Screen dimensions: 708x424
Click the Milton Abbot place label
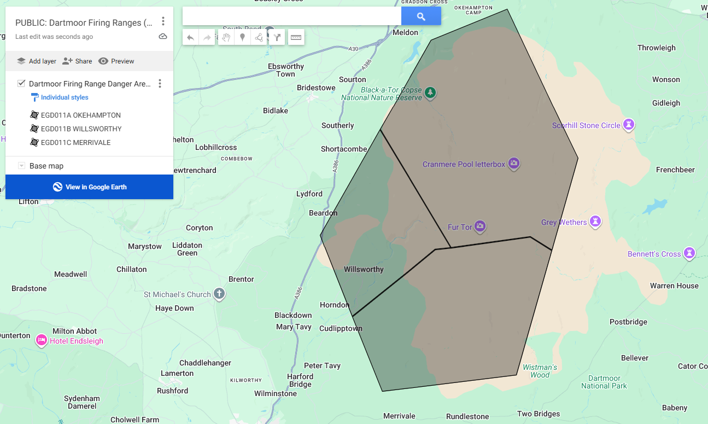[75, 331]
